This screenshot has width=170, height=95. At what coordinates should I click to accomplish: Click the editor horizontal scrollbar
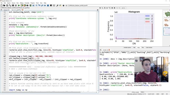(x=41, y=92)
